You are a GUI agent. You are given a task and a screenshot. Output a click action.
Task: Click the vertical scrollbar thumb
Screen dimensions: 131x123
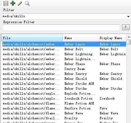(x=129, y=42)
